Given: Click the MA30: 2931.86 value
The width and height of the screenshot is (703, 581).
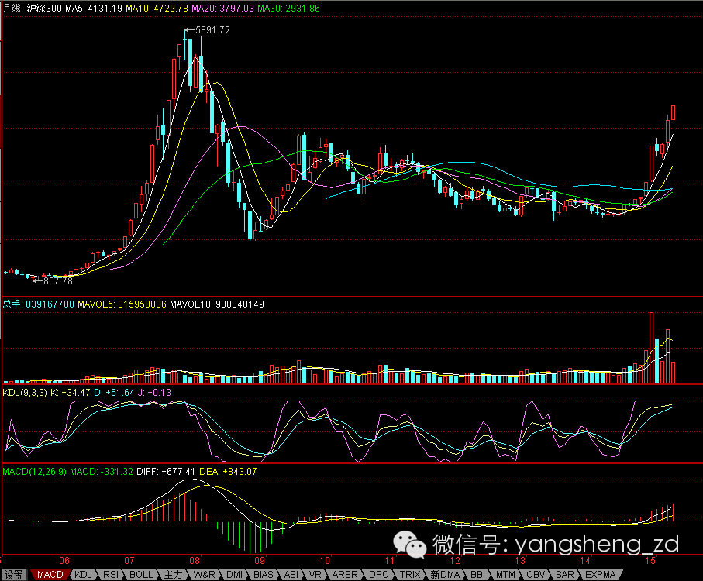Looking at the screenshot, I should [289, 8].
